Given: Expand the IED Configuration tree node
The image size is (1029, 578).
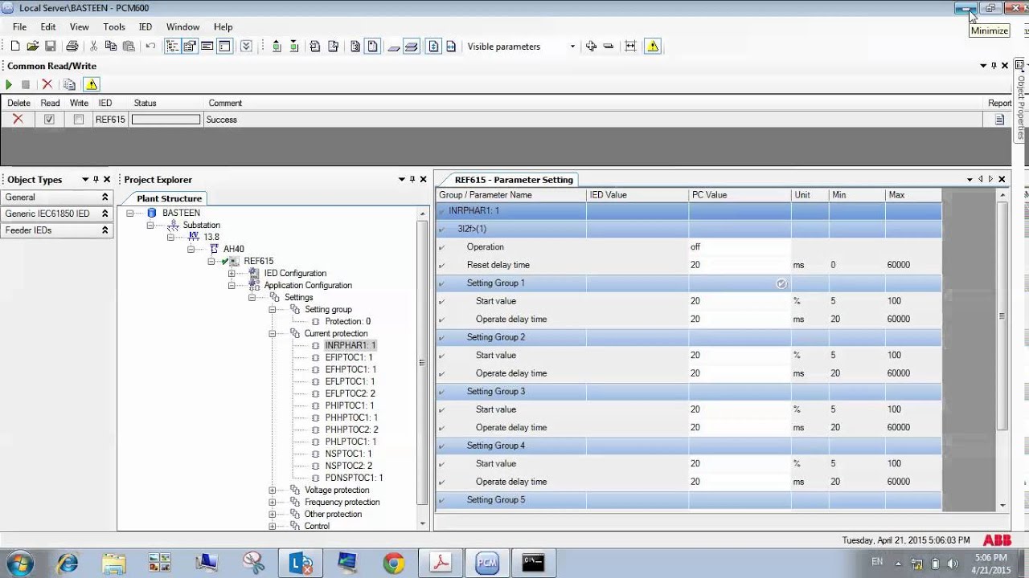Looking at the screenshot, I should tap(232, 273).
